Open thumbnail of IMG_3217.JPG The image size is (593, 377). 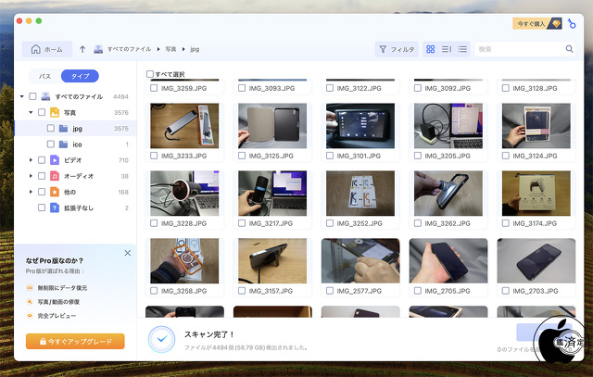[x=272, y=194]
